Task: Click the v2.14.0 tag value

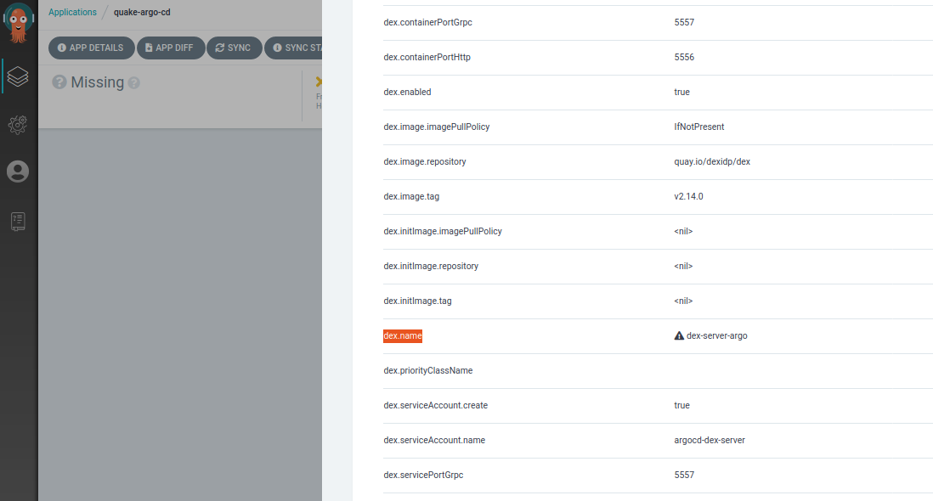Action: pyautogui.click(x=688, y=196)
